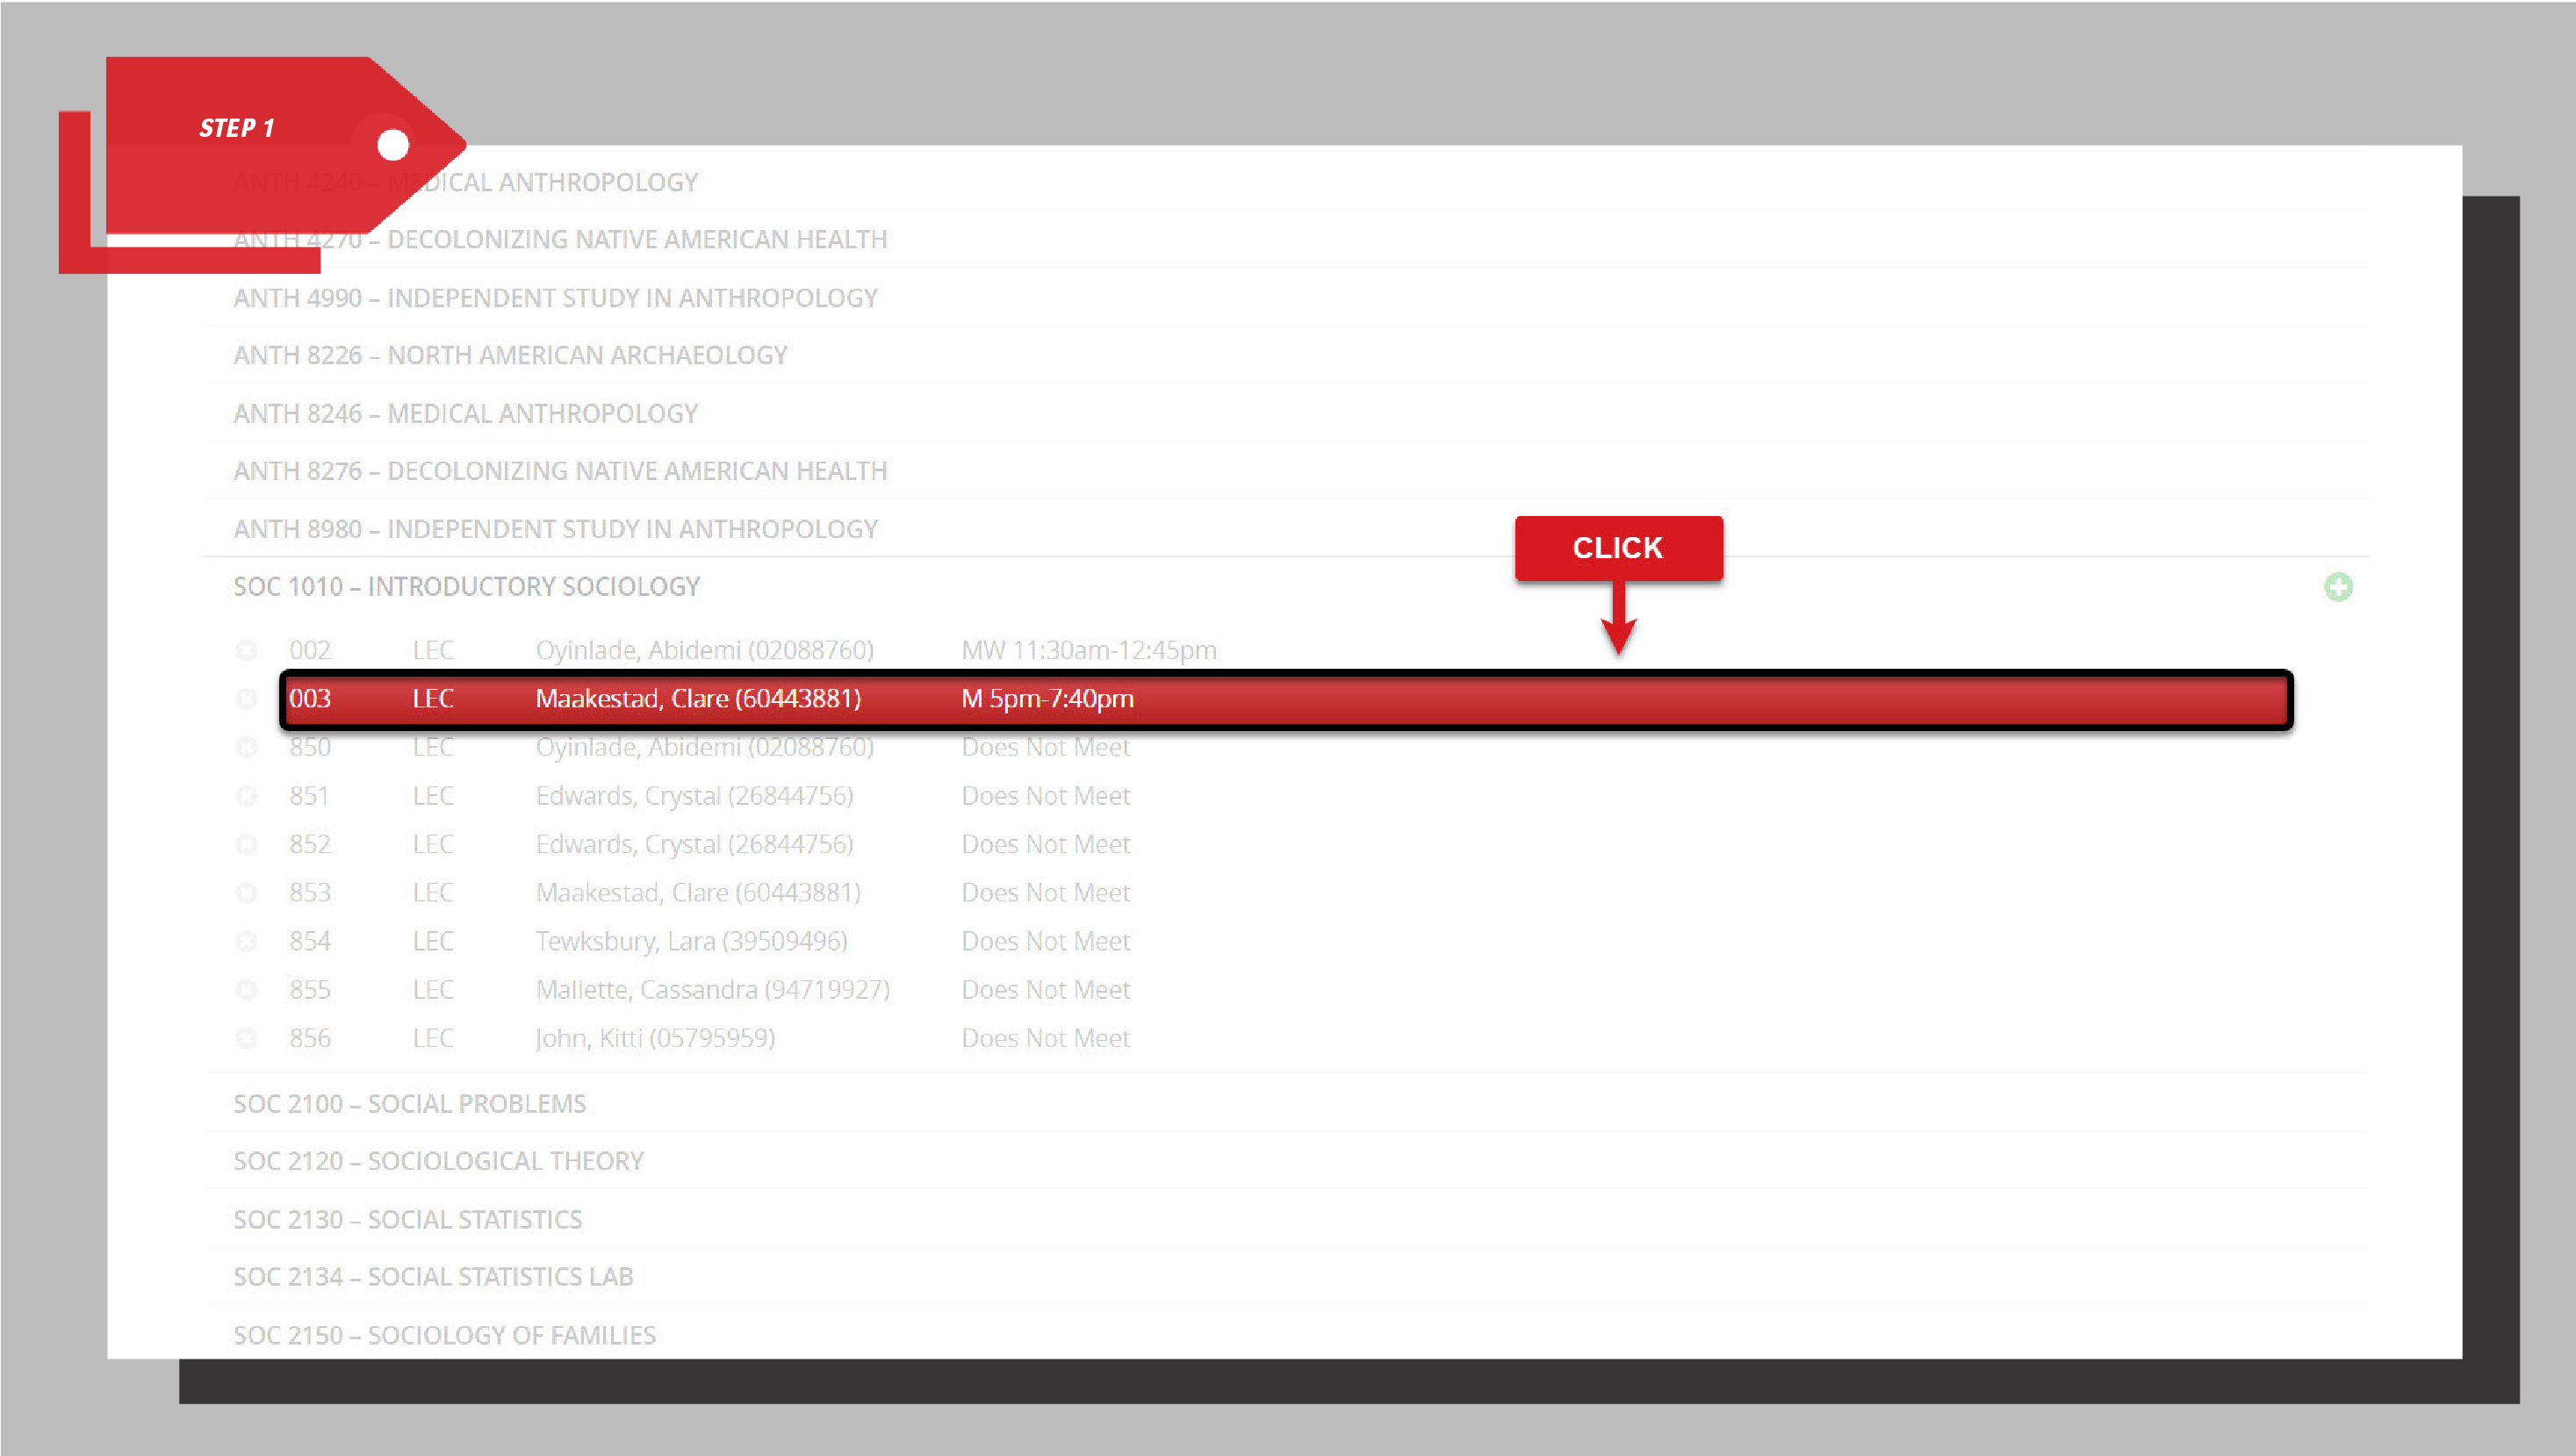
Task: Click the remove icon beside section 850
Action: point(247,747)
